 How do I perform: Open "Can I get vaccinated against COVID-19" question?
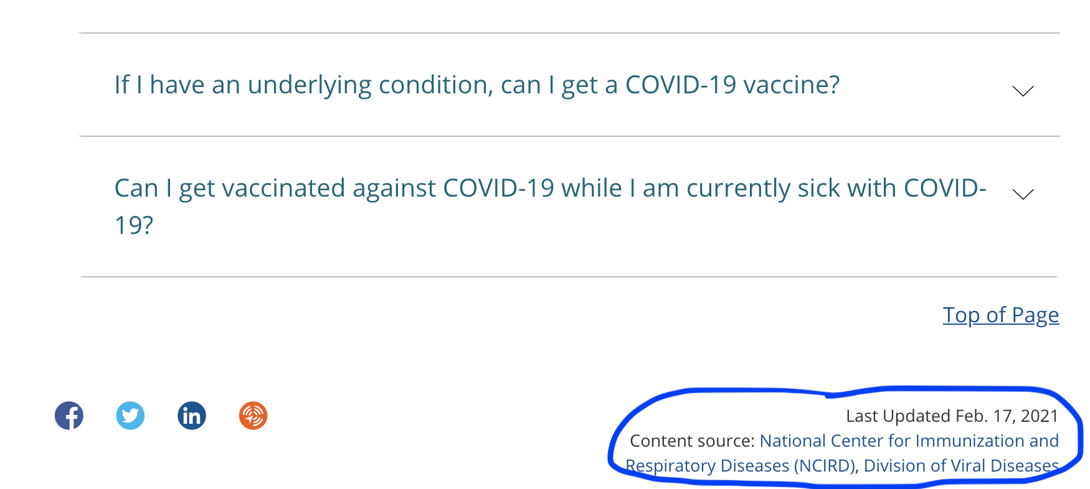point(550,206)
